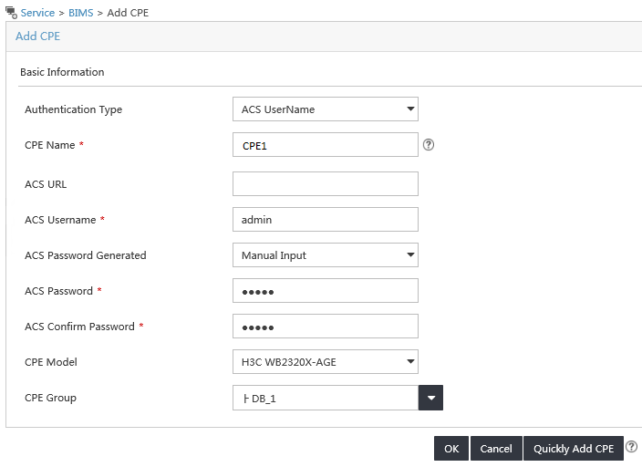The image size is (642, 467).
Task: Click the help icon beside CPE Name
Action: coord(429,145)
